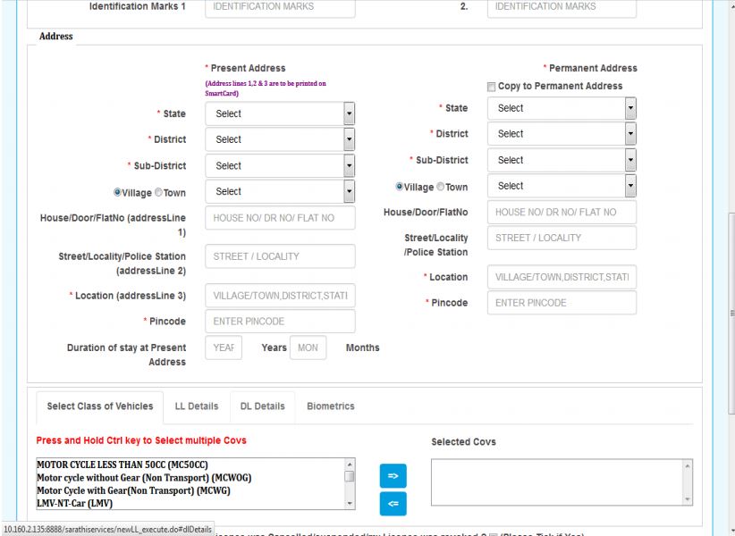The width and height of the screenshot is (735, 536).
Task: Select the Select Class of Vehicles tab
Action: [98, 406]
